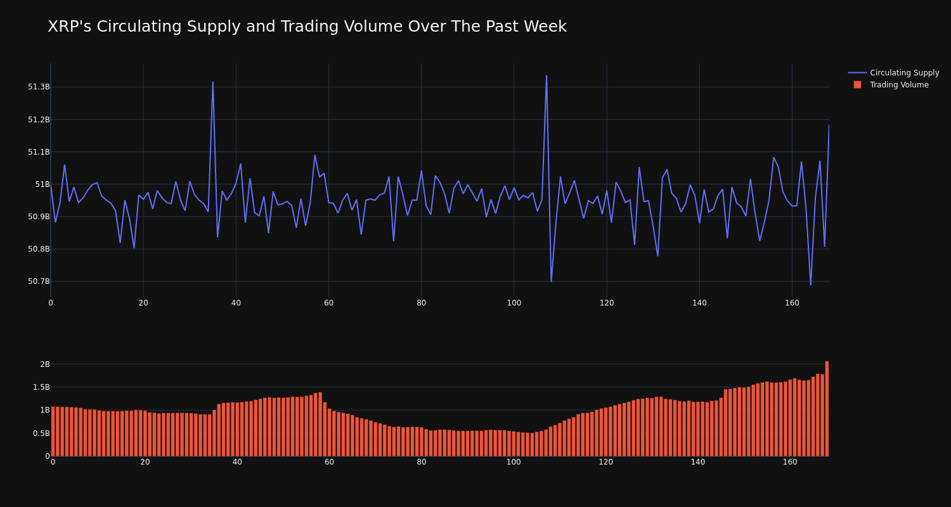Click x-axis label 120 on lower chart
Viewport: 951px width, 507px height.
605,462
